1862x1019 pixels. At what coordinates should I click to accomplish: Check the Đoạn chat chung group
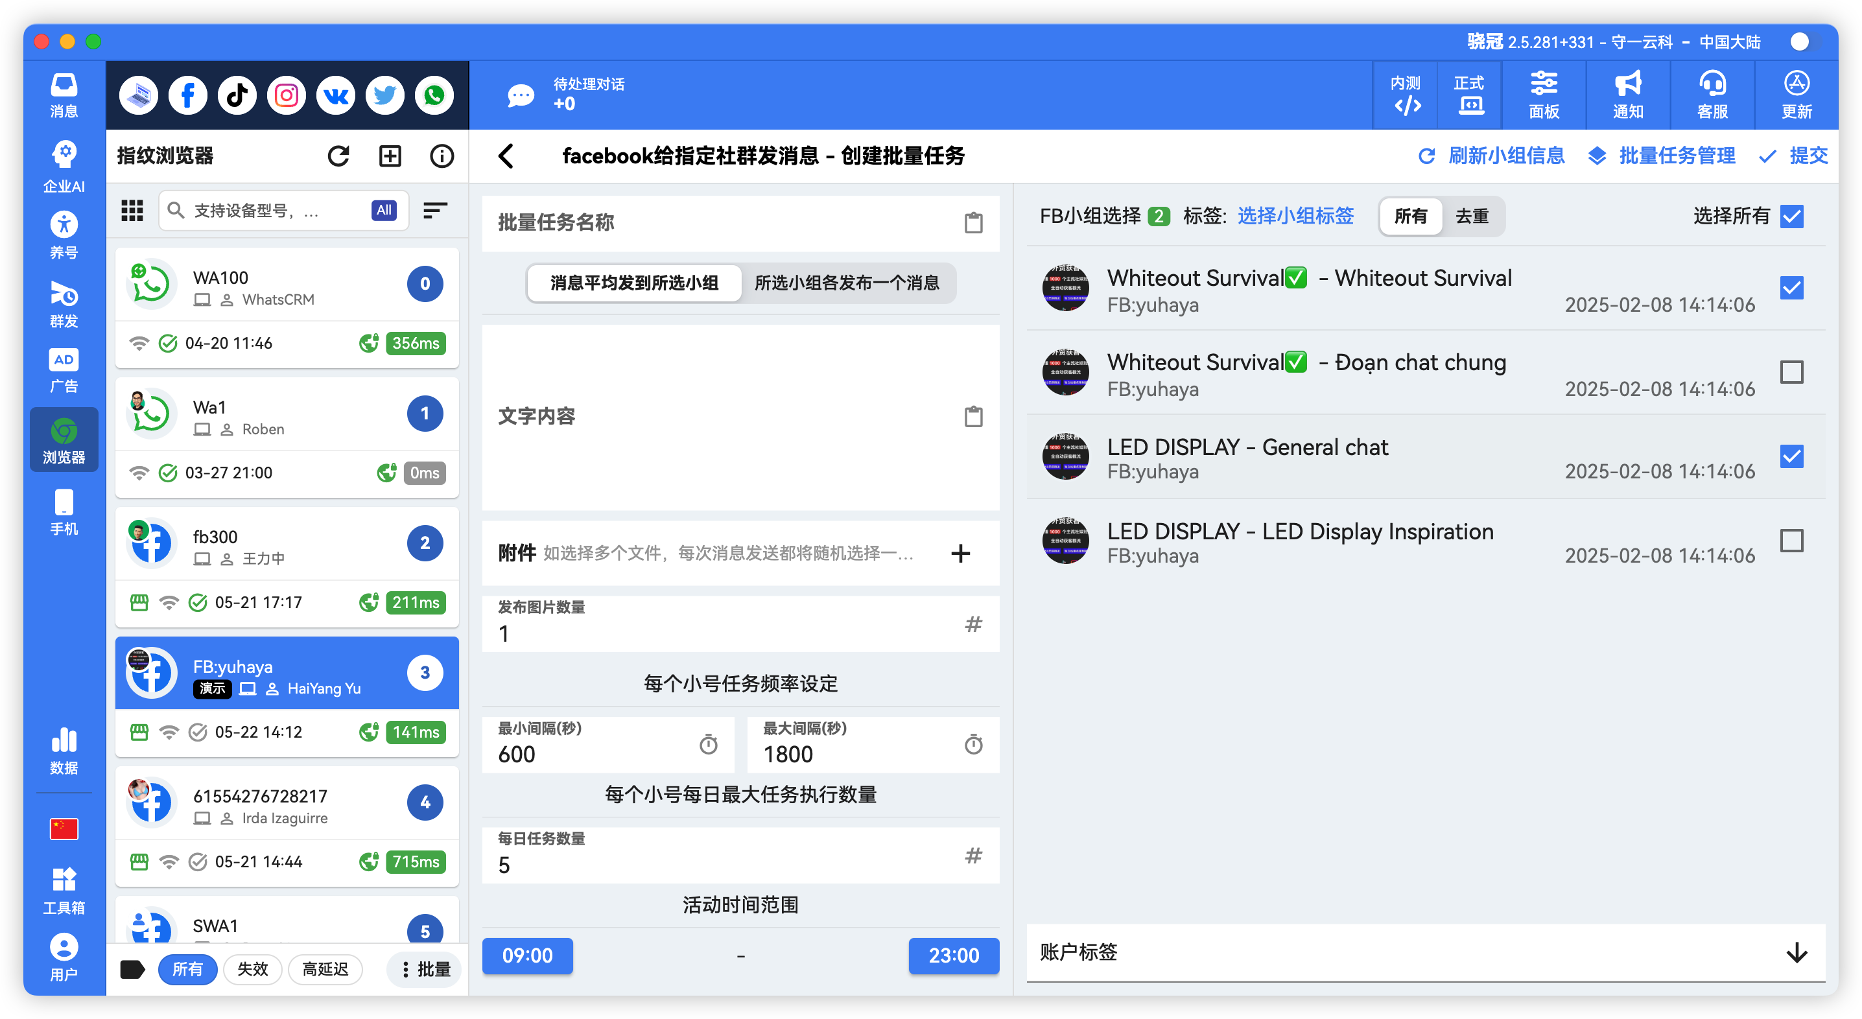click(x=1791, y=372)
